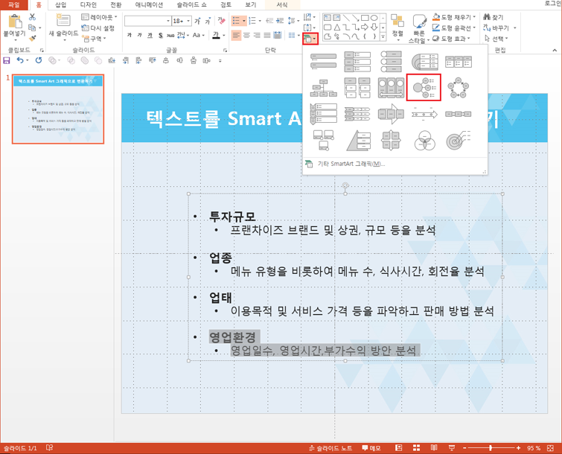This screenshot has height=454, width=562.
Task: Click the zoom out minus button
Action: coord(464,448)
